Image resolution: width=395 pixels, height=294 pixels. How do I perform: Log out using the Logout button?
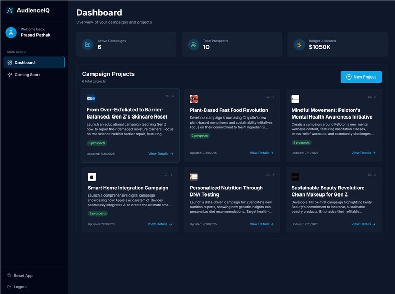pyautogui.click(x=17, y=287)
